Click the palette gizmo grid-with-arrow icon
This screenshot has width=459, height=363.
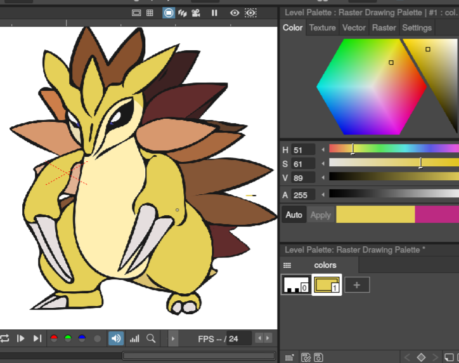click(x=289, y=357)
